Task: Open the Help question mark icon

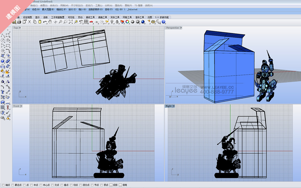Action: pos(163,22)
